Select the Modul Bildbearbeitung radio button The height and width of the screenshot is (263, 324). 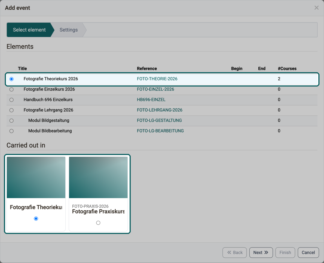pos(12,131)
